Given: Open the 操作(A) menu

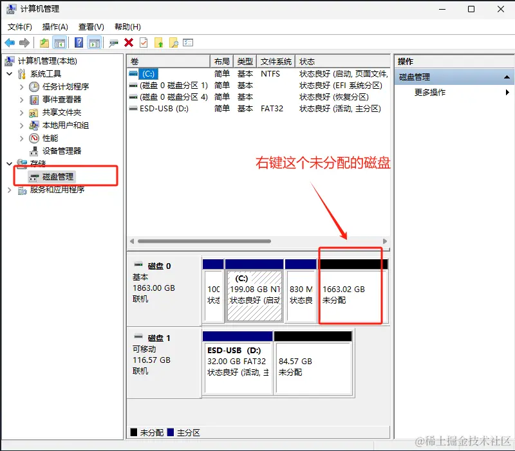Looking at the screenshot, I should coord(53,26).
